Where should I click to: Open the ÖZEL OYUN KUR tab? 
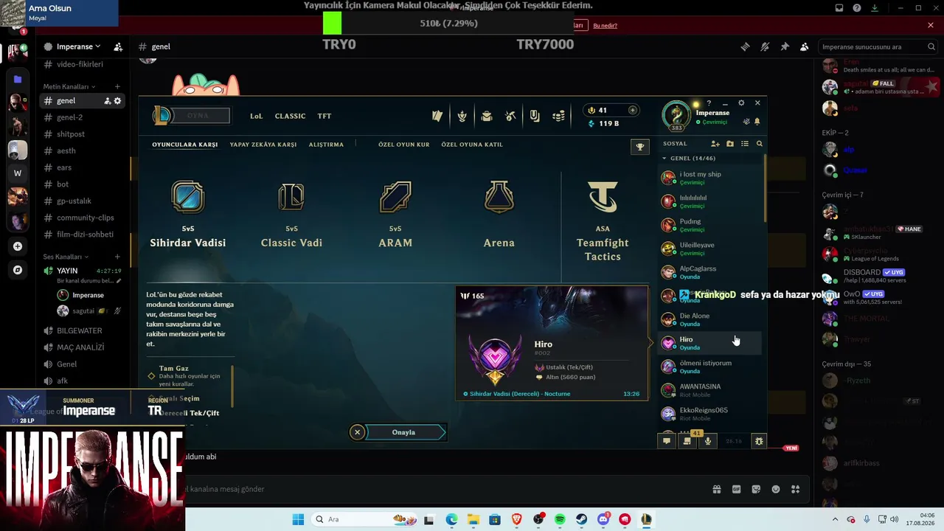[404, 145]
